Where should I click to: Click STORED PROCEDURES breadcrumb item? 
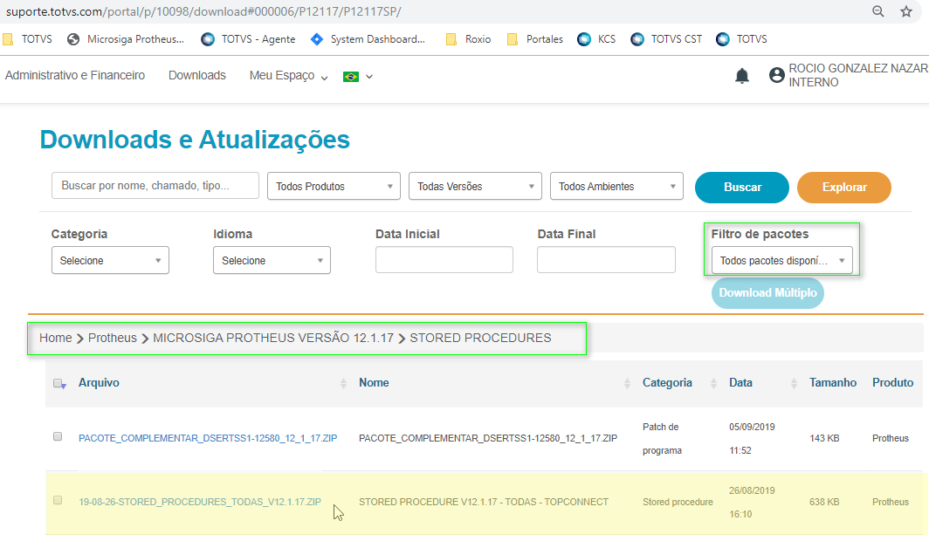coord(480,338)
